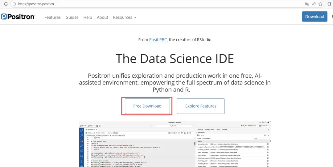
Task: Open the Guides nav item
Action: coord(72,17)
